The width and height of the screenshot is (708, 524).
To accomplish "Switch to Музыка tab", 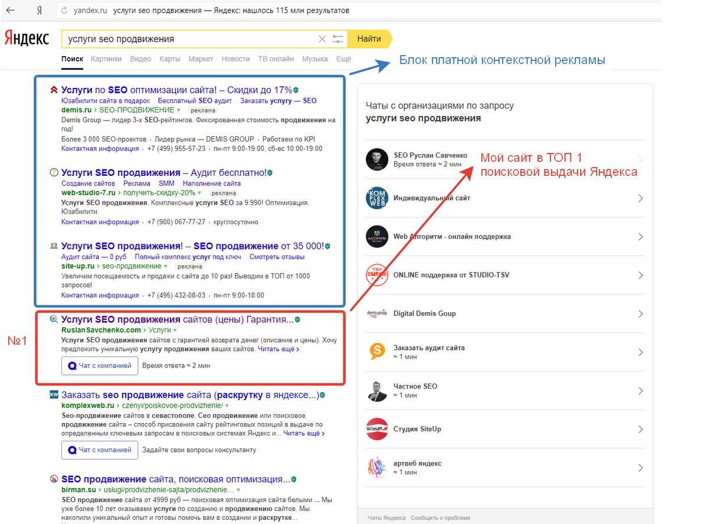I will (315, 59).
